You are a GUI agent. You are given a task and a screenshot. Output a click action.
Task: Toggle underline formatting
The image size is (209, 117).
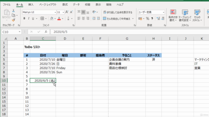[33, 19]
